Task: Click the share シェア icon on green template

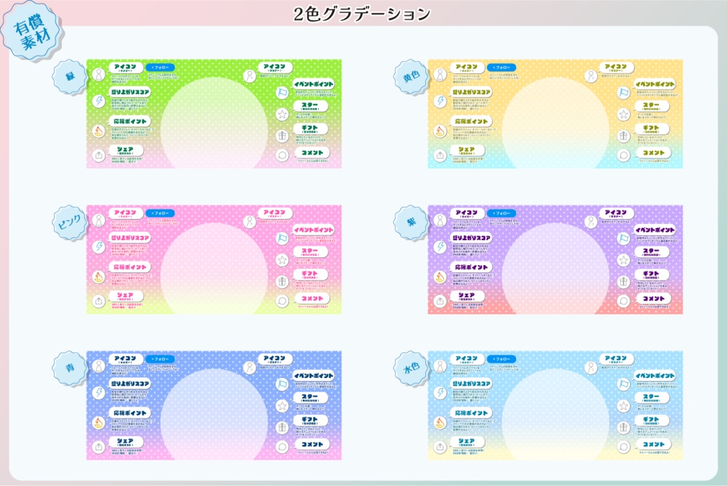Action: coord(99,154)
